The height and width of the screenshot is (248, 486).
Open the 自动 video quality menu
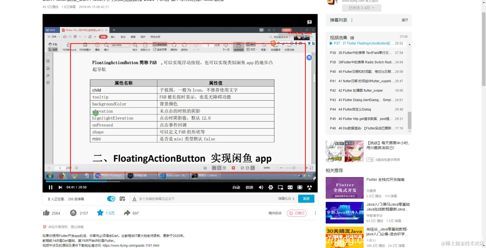236,187
